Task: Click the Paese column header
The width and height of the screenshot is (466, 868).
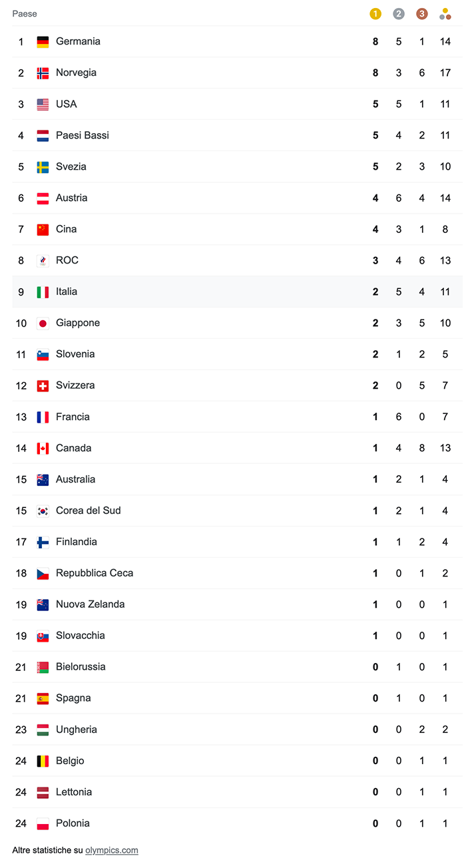Action: pyautogui.click(x=25, y=14)
